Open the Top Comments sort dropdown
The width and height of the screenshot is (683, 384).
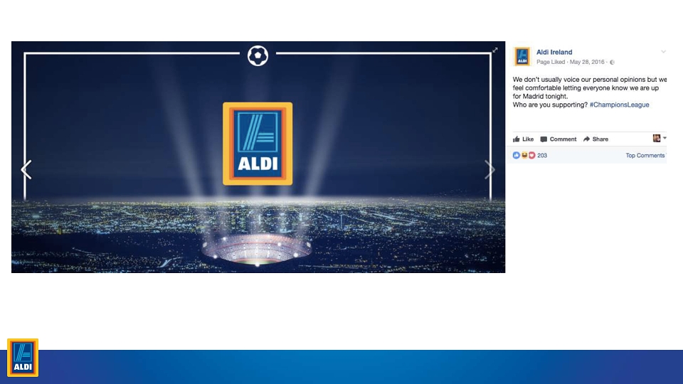click(645, 156)
